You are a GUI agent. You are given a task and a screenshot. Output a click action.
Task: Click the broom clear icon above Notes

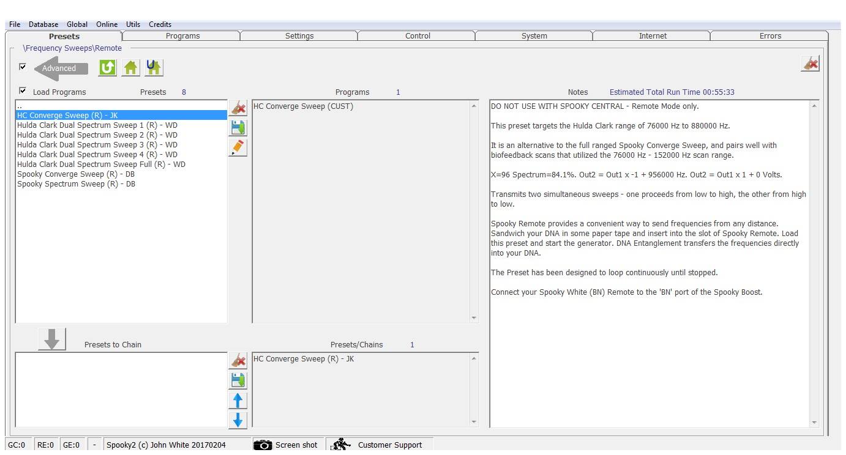click(810, 64)
